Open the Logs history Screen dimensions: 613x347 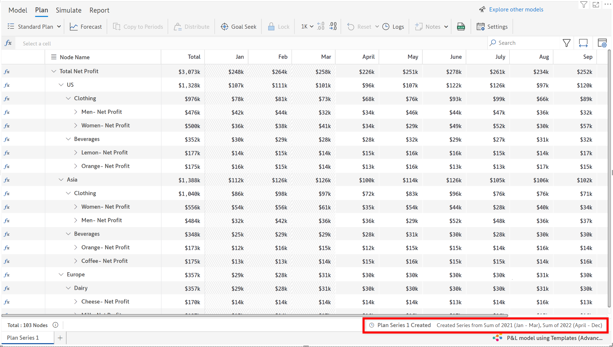pyautogui.click(x=393, y=27)
